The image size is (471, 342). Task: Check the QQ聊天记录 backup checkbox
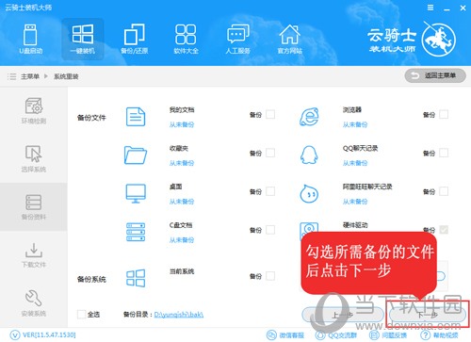444,153
